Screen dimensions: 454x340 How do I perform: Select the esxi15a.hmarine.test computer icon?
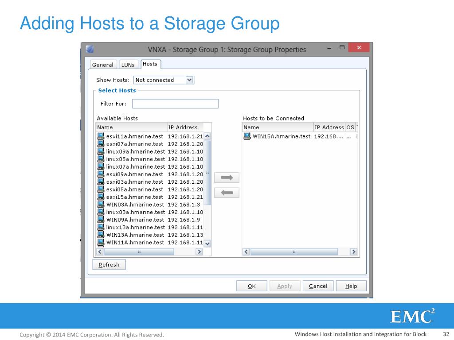click(x=101, y=197)
